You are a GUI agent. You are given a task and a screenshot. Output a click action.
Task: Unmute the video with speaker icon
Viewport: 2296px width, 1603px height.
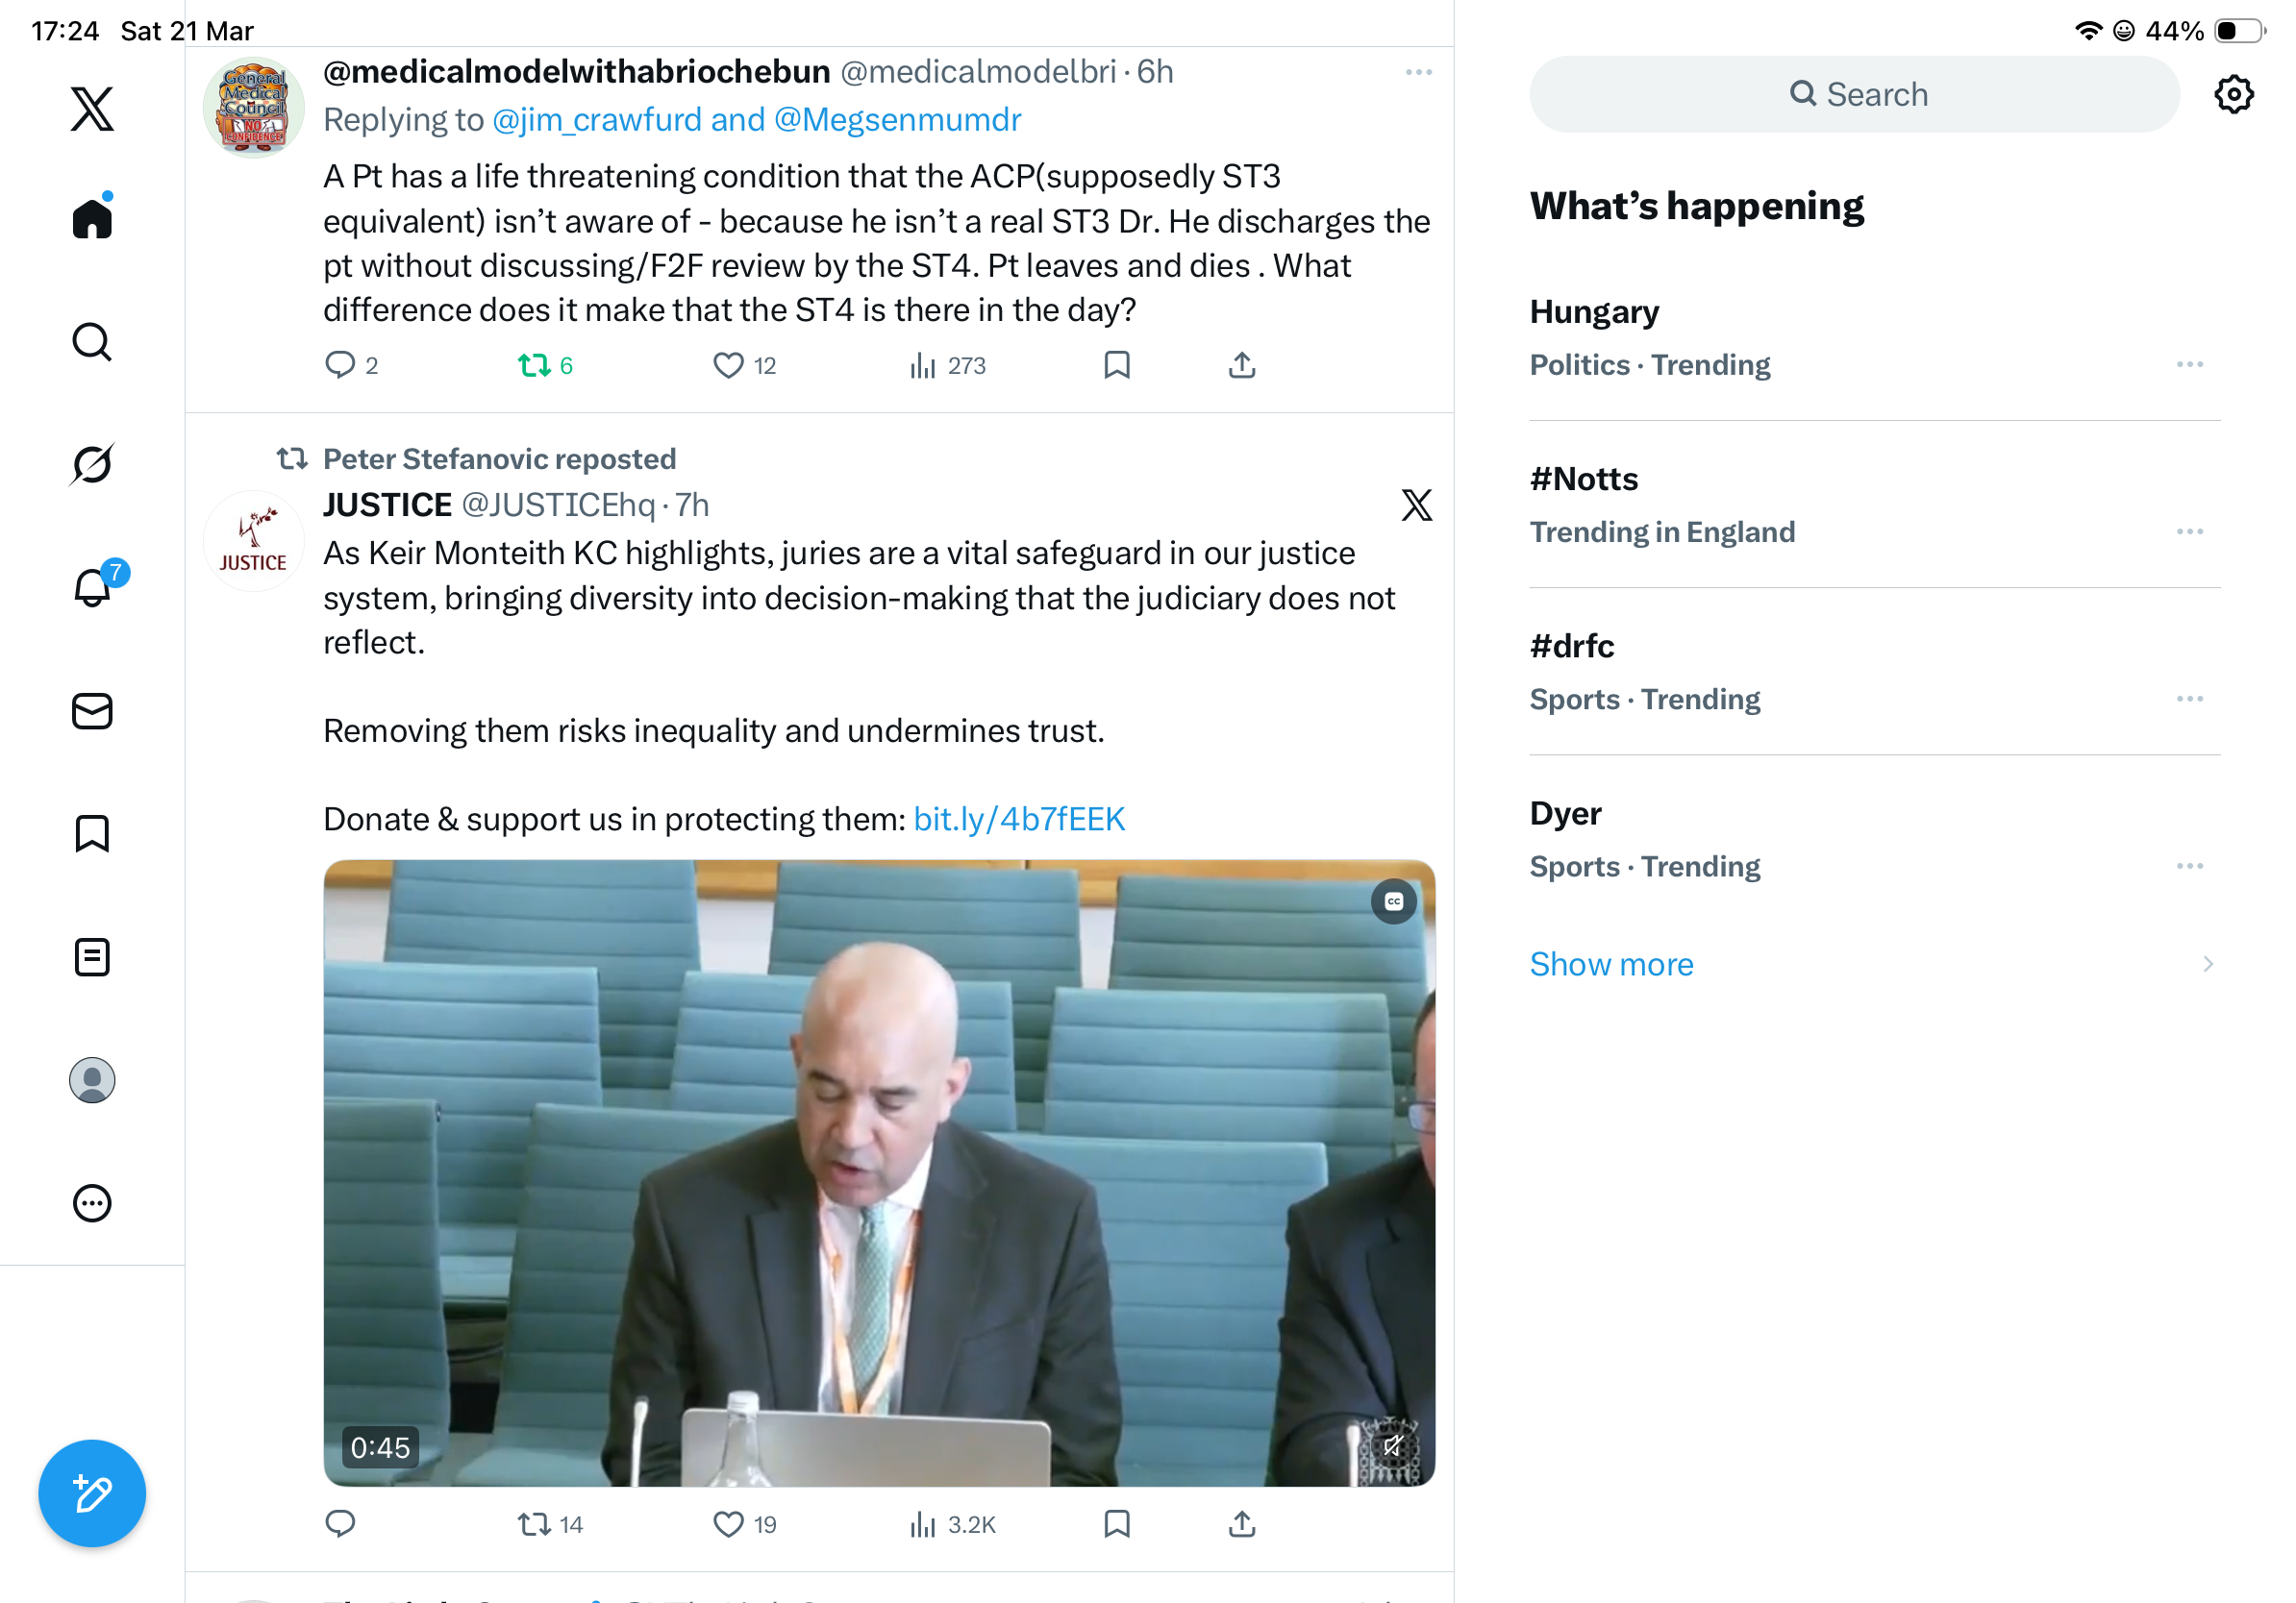(1392, 1444)
